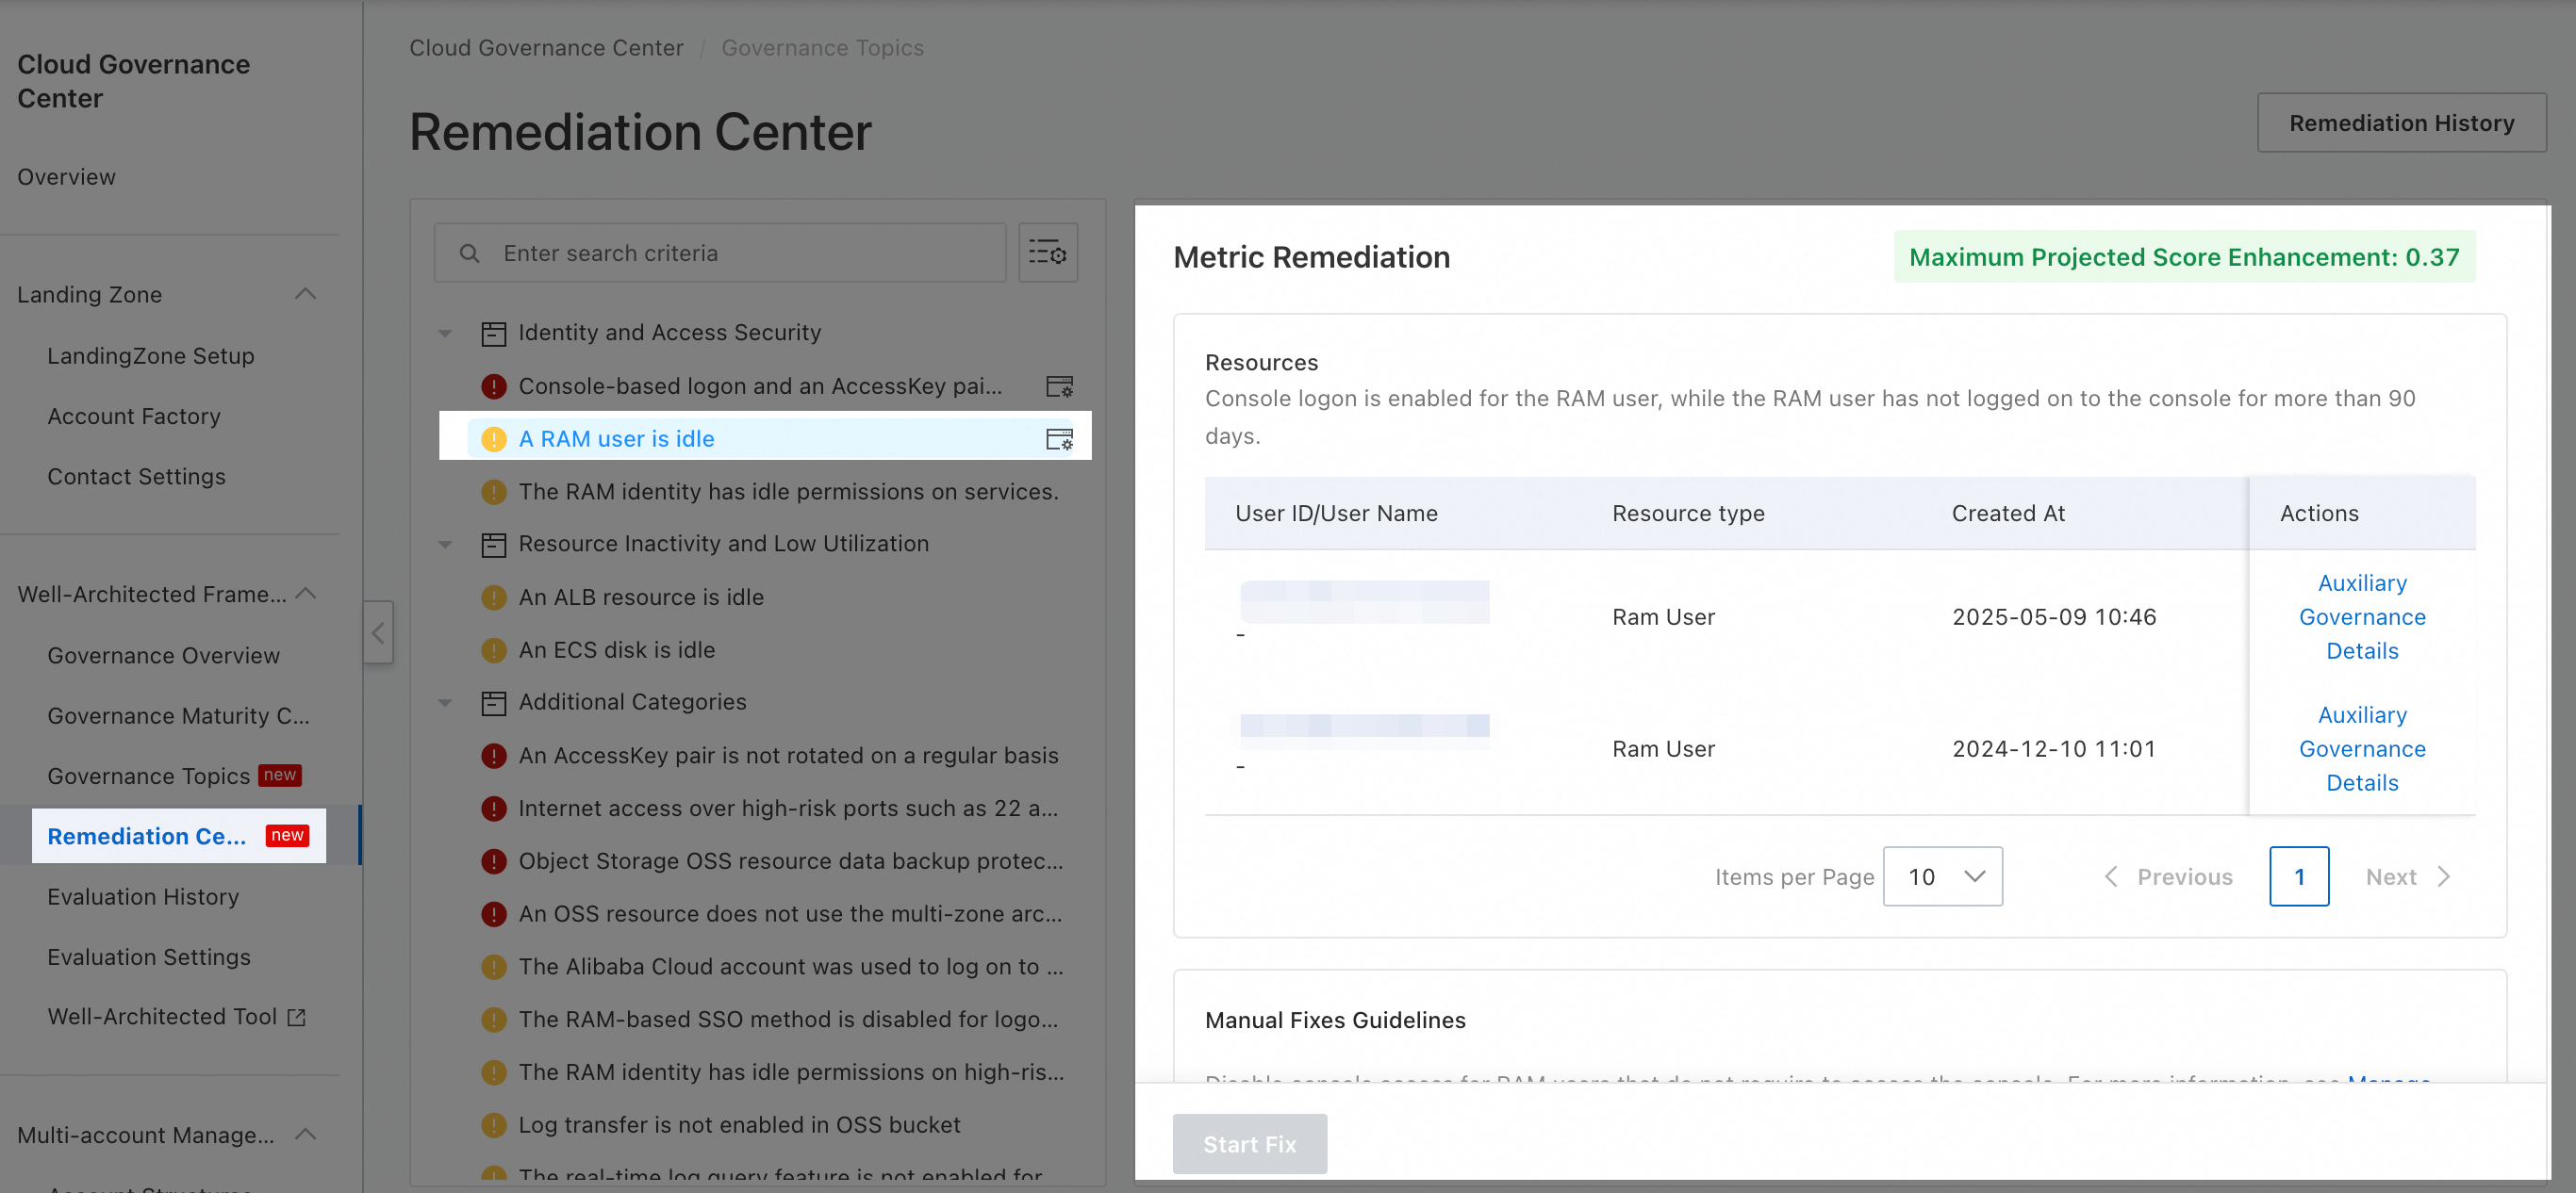Image resolution: width=2576 pixels, height=1193 pixels.
Task: Click folder icon of Identity and Access Security
Action: [494, 333]
